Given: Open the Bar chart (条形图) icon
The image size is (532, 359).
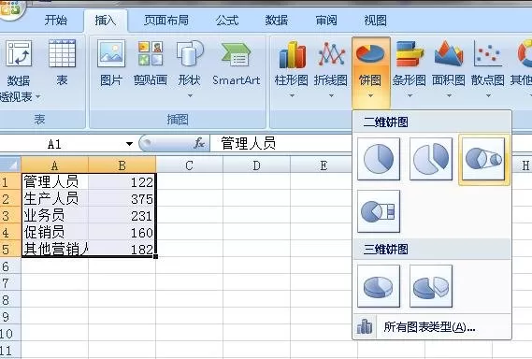Looking at the screenshot, I should tap(410, 53).
